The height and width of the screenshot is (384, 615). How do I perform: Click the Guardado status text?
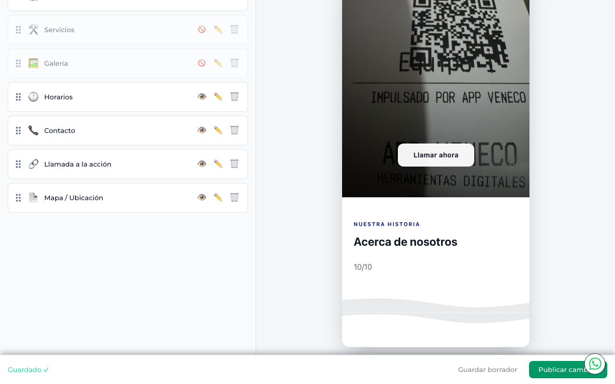click(x=28, y=370)
